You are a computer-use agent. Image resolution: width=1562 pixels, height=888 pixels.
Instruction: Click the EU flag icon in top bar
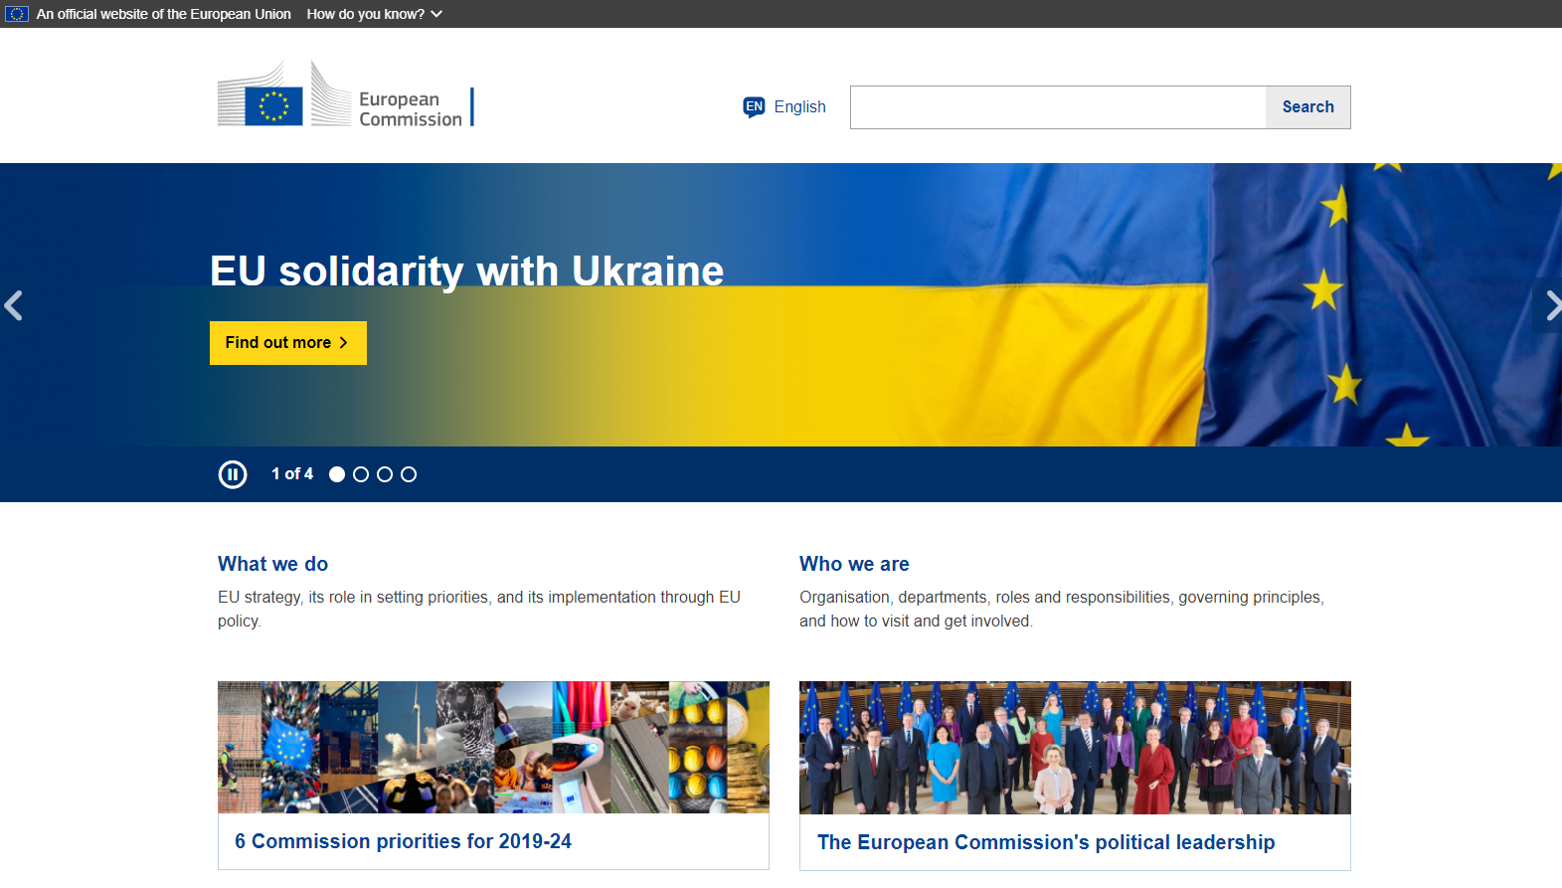17,14
